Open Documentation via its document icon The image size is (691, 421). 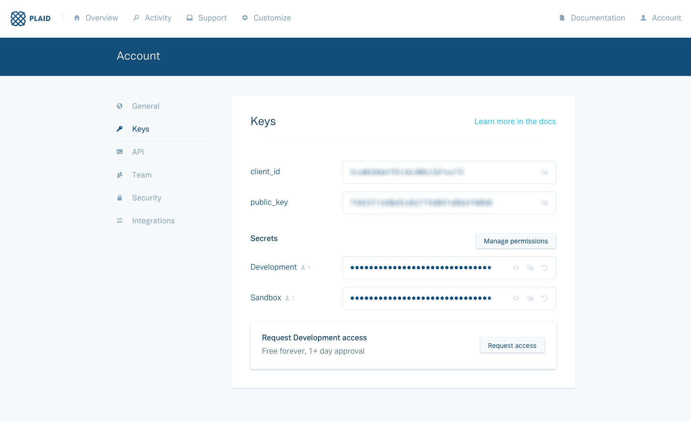pyautogui.click(x=562, y=18)
